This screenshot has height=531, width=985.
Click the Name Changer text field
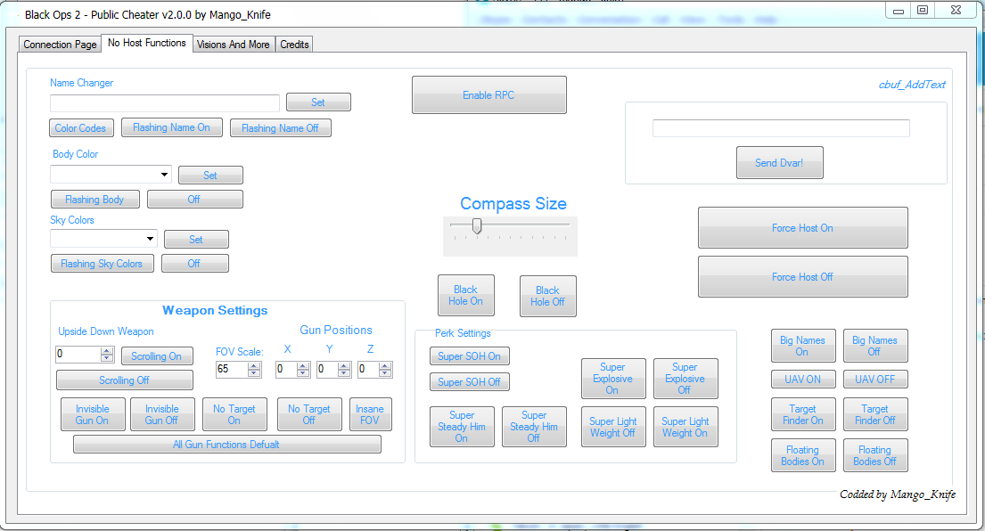165,103
